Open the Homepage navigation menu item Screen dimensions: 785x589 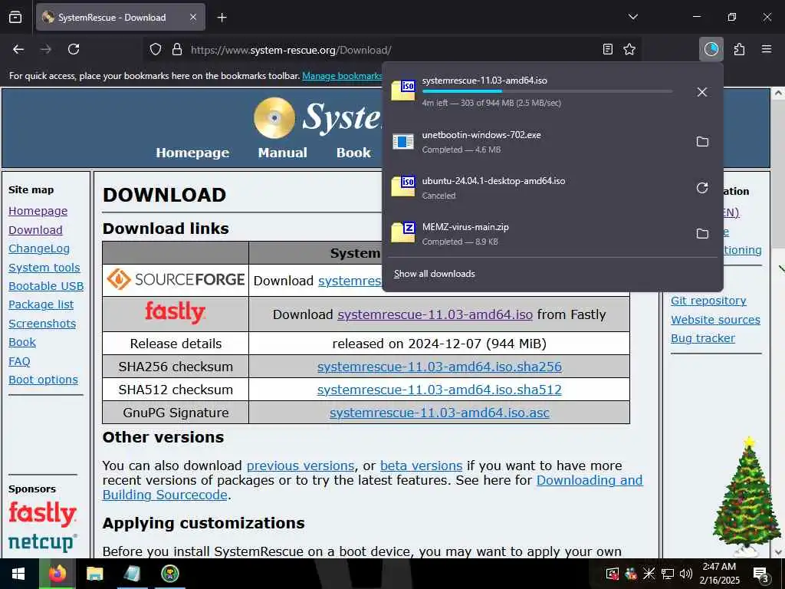192,153
